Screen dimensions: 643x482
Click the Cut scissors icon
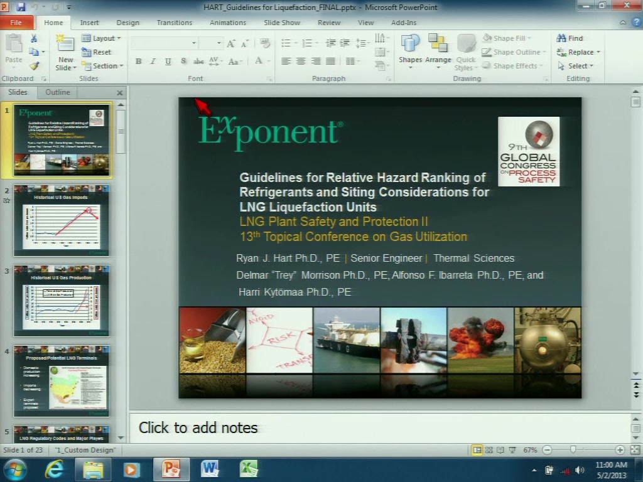click(34, 38)
